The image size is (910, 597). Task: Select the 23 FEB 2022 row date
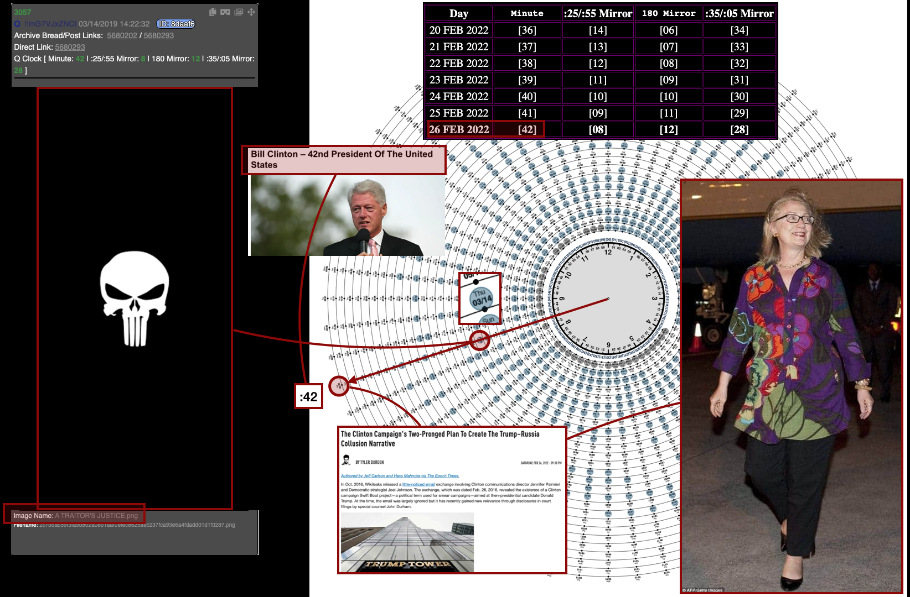click(x=459, y=80)
